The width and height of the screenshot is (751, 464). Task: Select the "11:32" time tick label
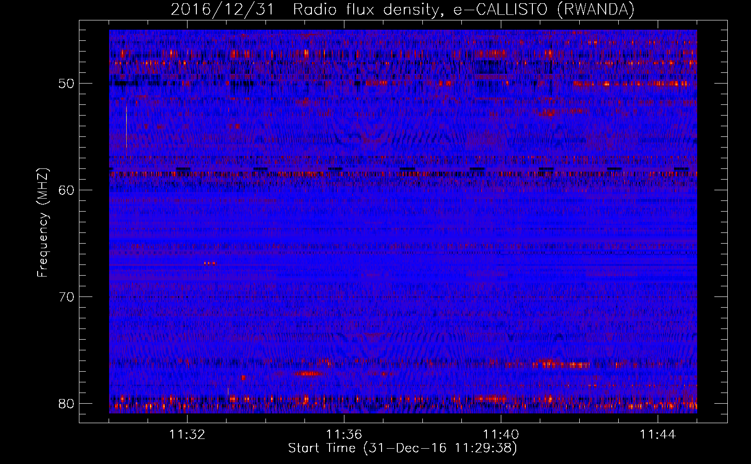click(187, 435)
